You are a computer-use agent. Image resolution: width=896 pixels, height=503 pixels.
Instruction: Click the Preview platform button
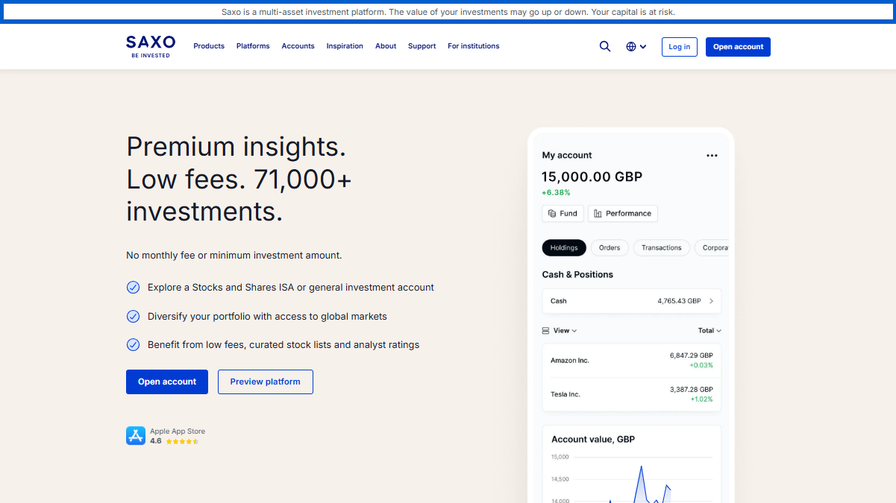tap(265, 382)
